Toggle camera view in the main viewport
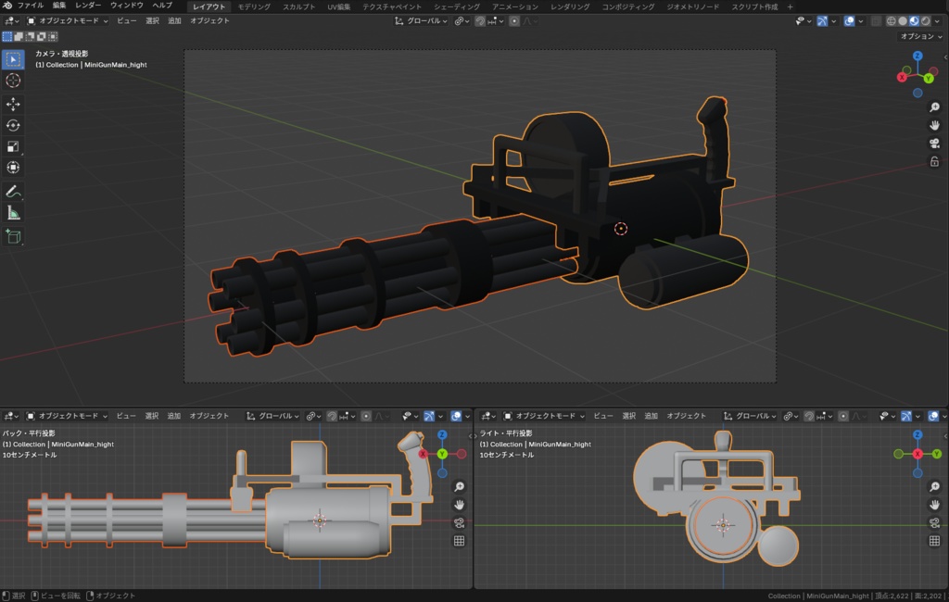 point(934,144)
